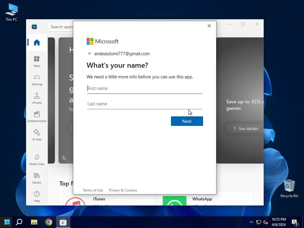Open network status tray icon
Image resolution: width=304 pixels, height=228 pixels.
(259, 222)
